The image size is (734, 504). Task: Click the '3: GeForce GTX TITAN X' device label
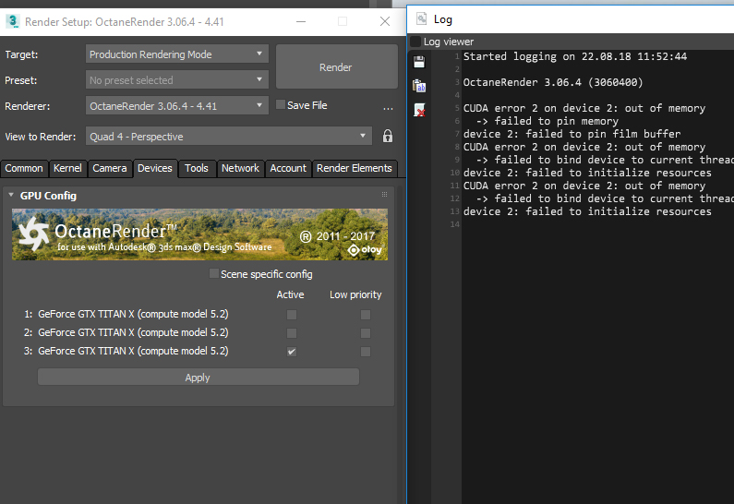(x=126, y=351)
